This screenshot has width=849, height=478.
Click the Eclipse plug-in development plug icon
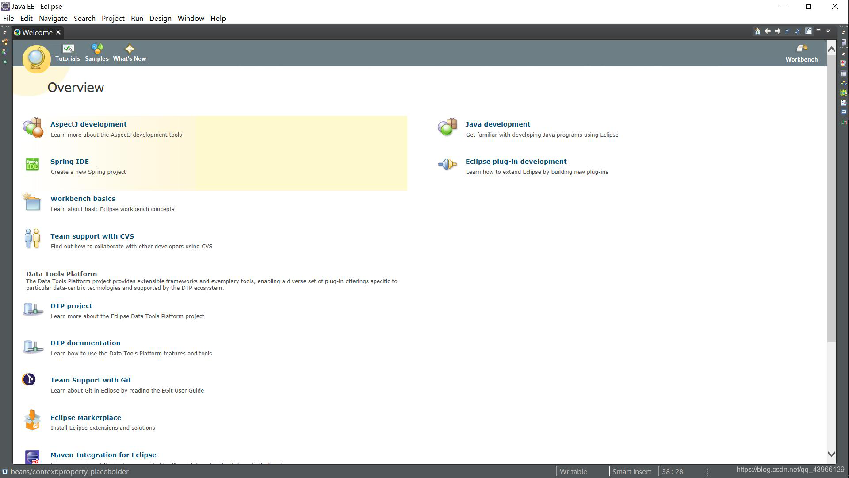[x=447, y=165]
